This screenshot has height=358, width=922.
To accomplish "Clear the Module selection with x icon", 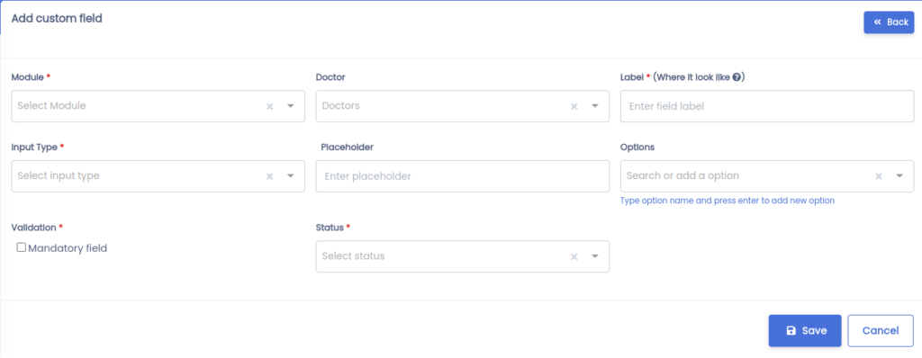I will click(270, 106).
